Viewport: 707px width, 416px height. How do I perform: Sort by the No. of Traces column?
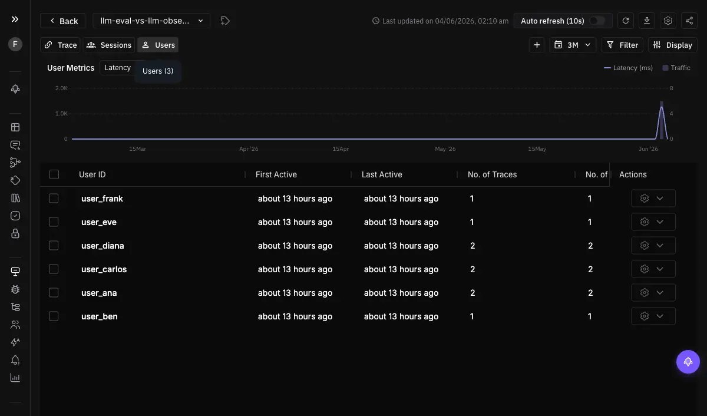[x=492, y=174]
